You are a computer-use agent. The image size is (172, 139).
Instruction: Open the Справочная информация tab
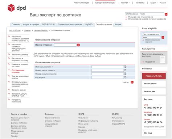point(70,25)
